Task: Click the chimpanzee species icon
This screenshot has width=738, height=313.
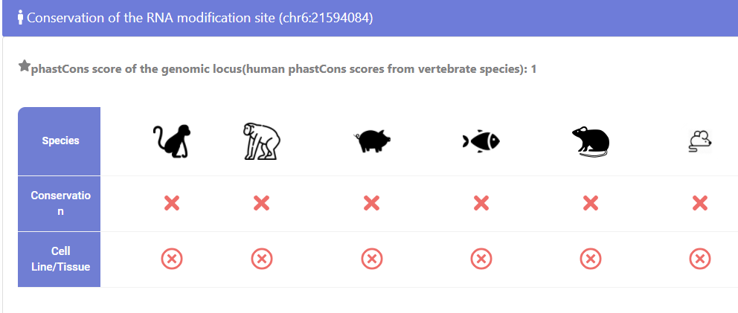Action: [260, 141]
